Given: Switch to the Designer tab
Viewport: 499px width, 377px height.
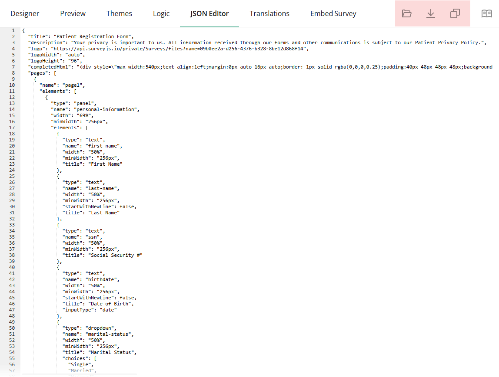Looking at the screenshot, I should (25, 13).
